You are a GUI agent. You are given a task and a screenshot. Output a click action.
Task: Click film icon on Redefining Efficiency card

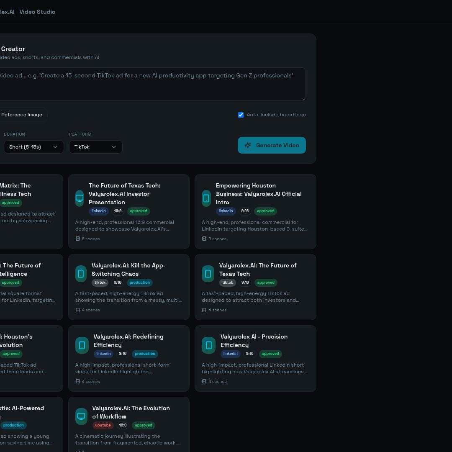pos(78,381)
